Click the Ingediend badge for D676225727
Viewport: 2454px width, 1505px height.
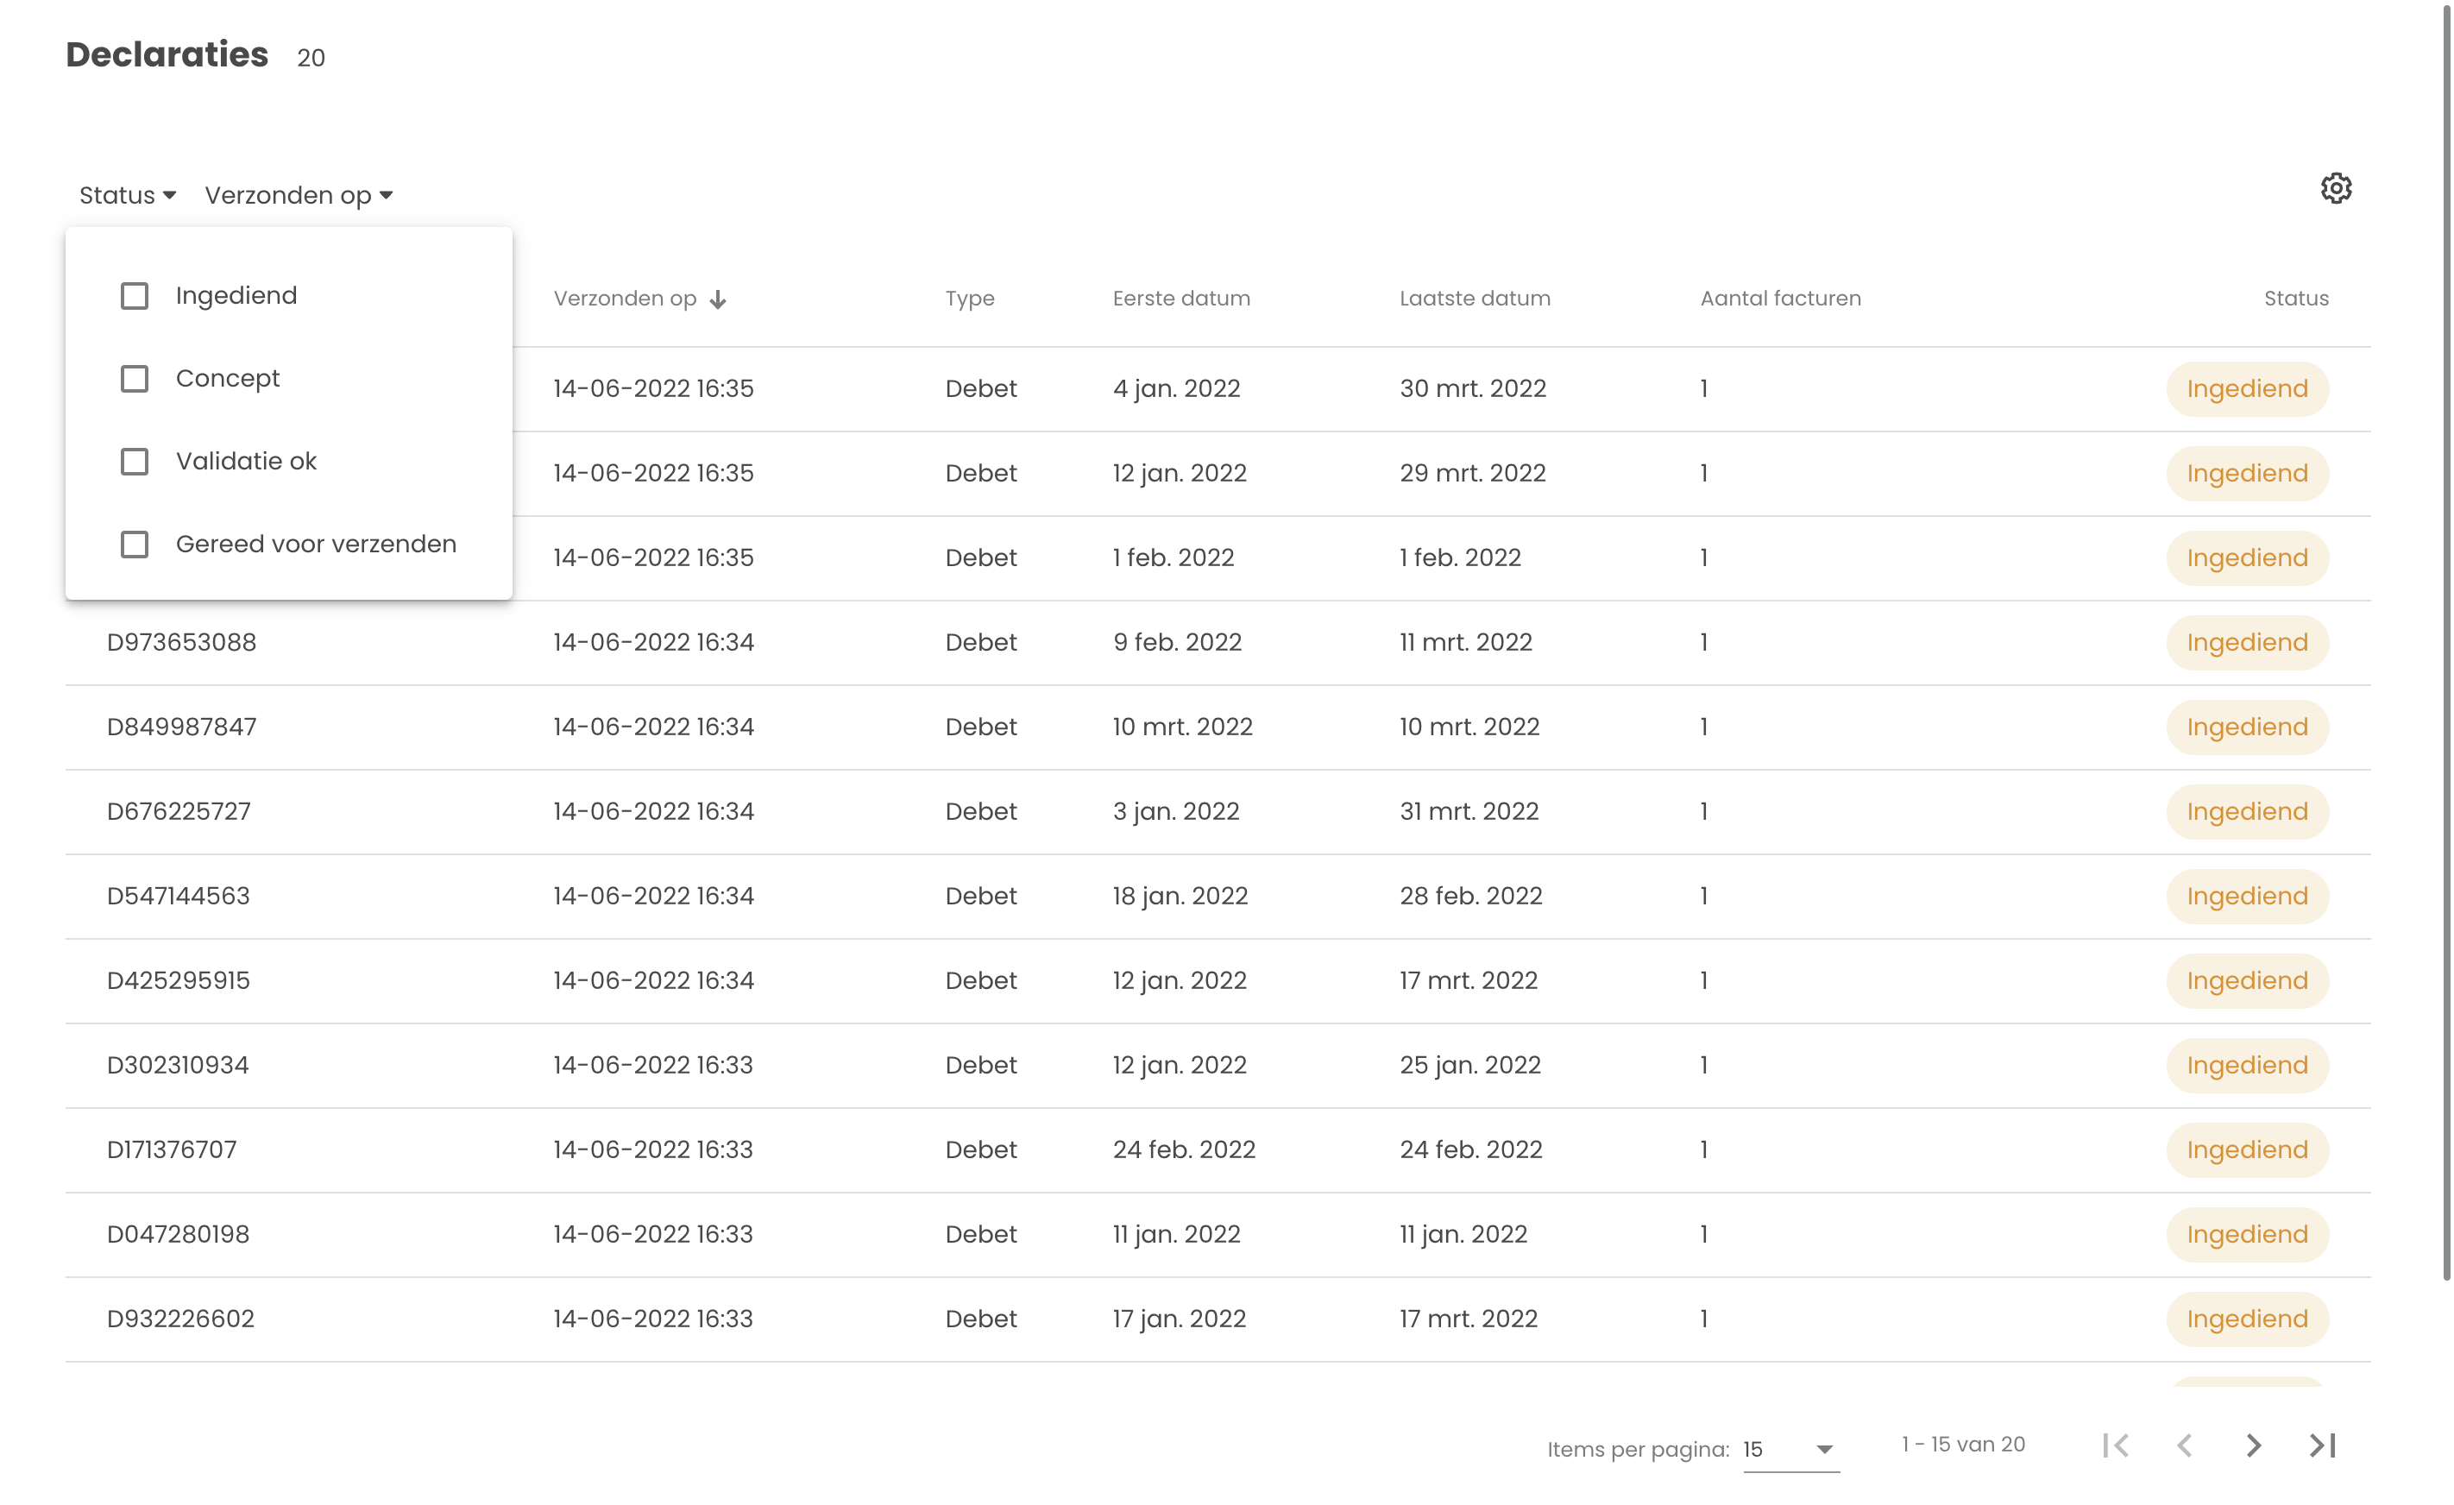(x=2247, y=812)
